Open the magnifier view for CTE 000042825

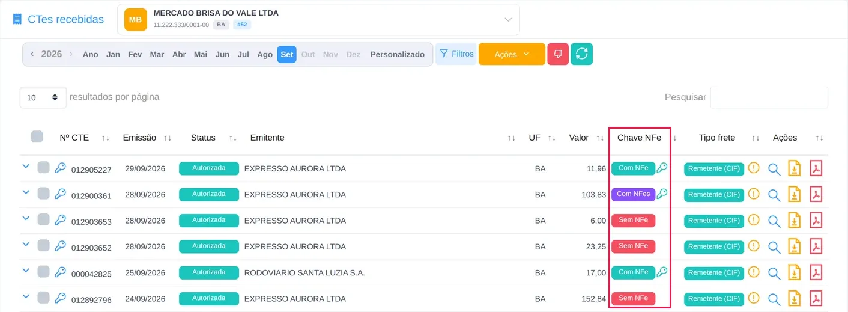[774, 274]
